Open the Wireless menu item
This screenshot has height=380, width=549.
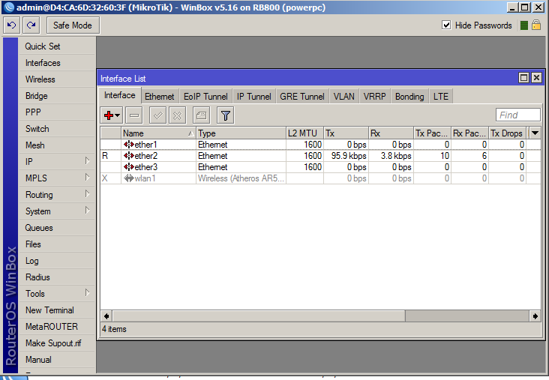point(57,79)
